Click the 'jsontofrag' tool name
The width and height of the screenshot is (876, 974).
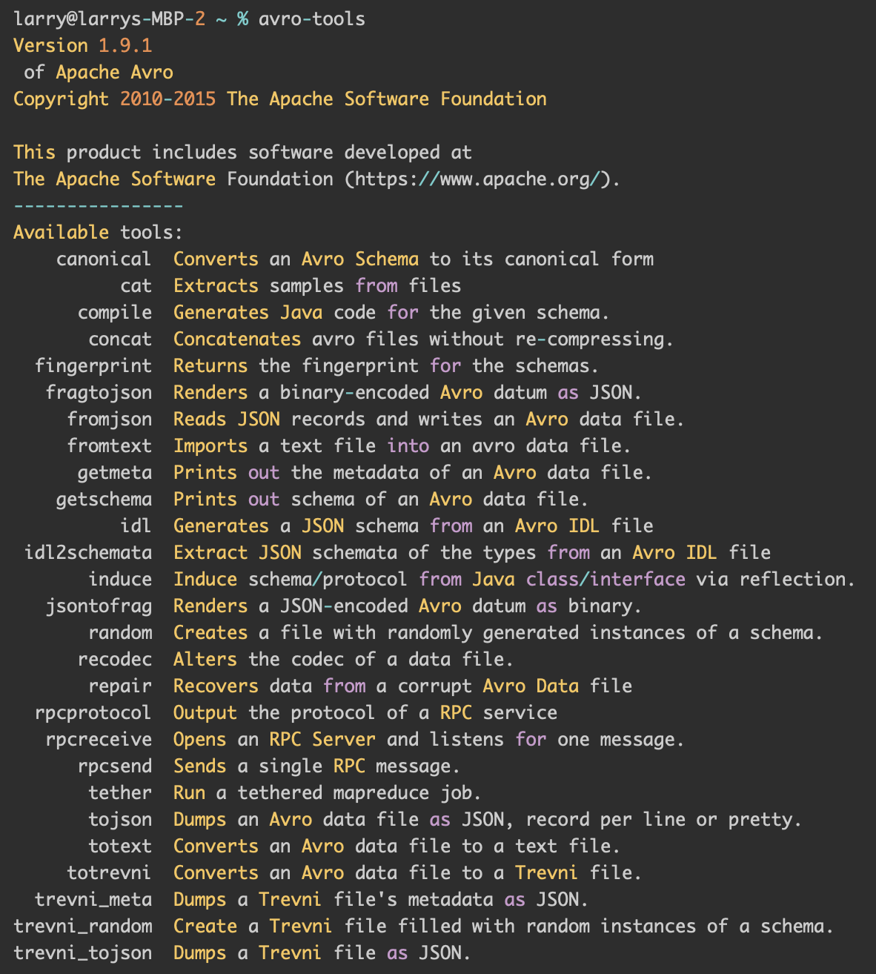pyautogui.click(x=99, y=606)
